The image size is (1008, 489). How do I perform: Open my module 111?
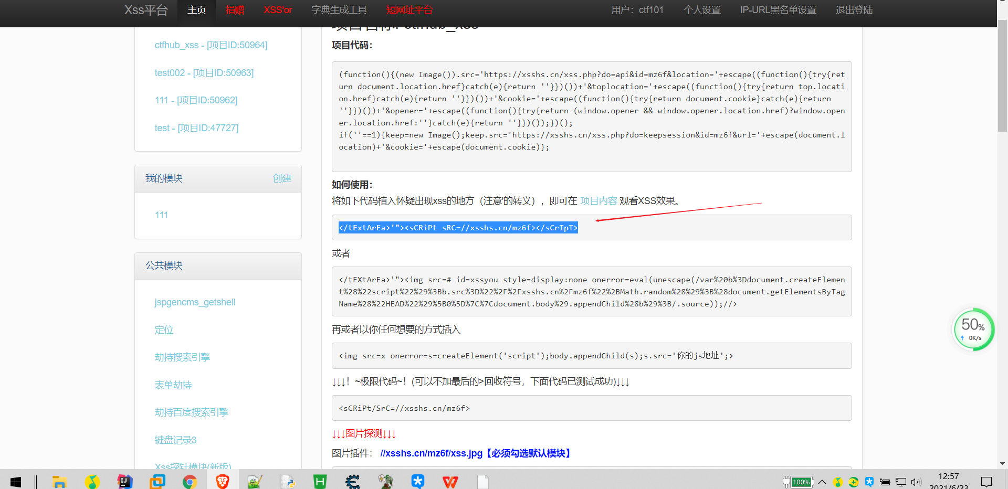pyautogui.click(x=161, y=215)
